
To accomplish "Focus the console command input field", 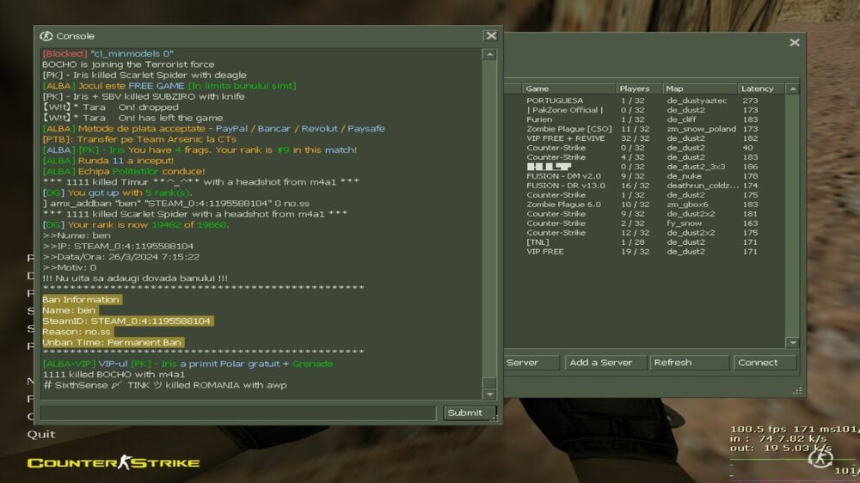I will (x=238, y=413).
